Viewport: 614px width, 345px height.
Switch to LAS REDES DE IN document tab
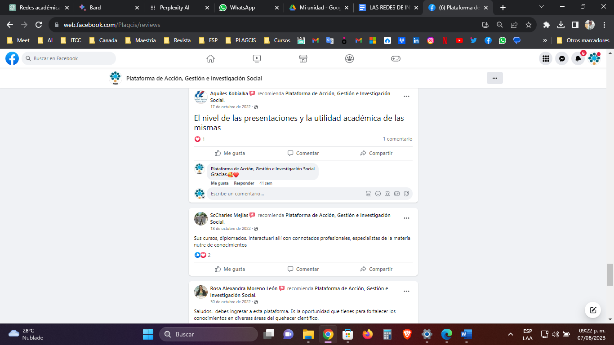(x=389, y=8)
